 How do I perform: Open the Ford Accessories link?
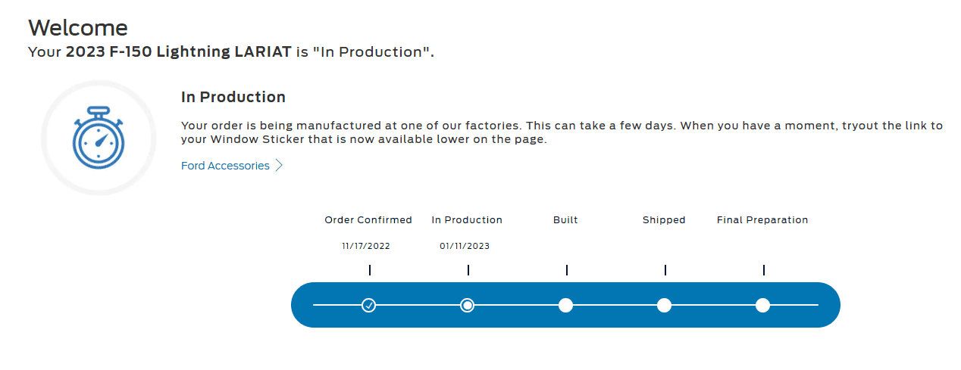[225, 166]
